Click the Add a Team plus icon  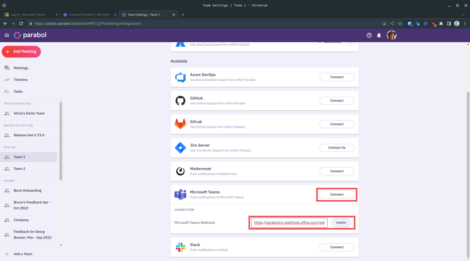pyautogui.click(x=7, y=254)
